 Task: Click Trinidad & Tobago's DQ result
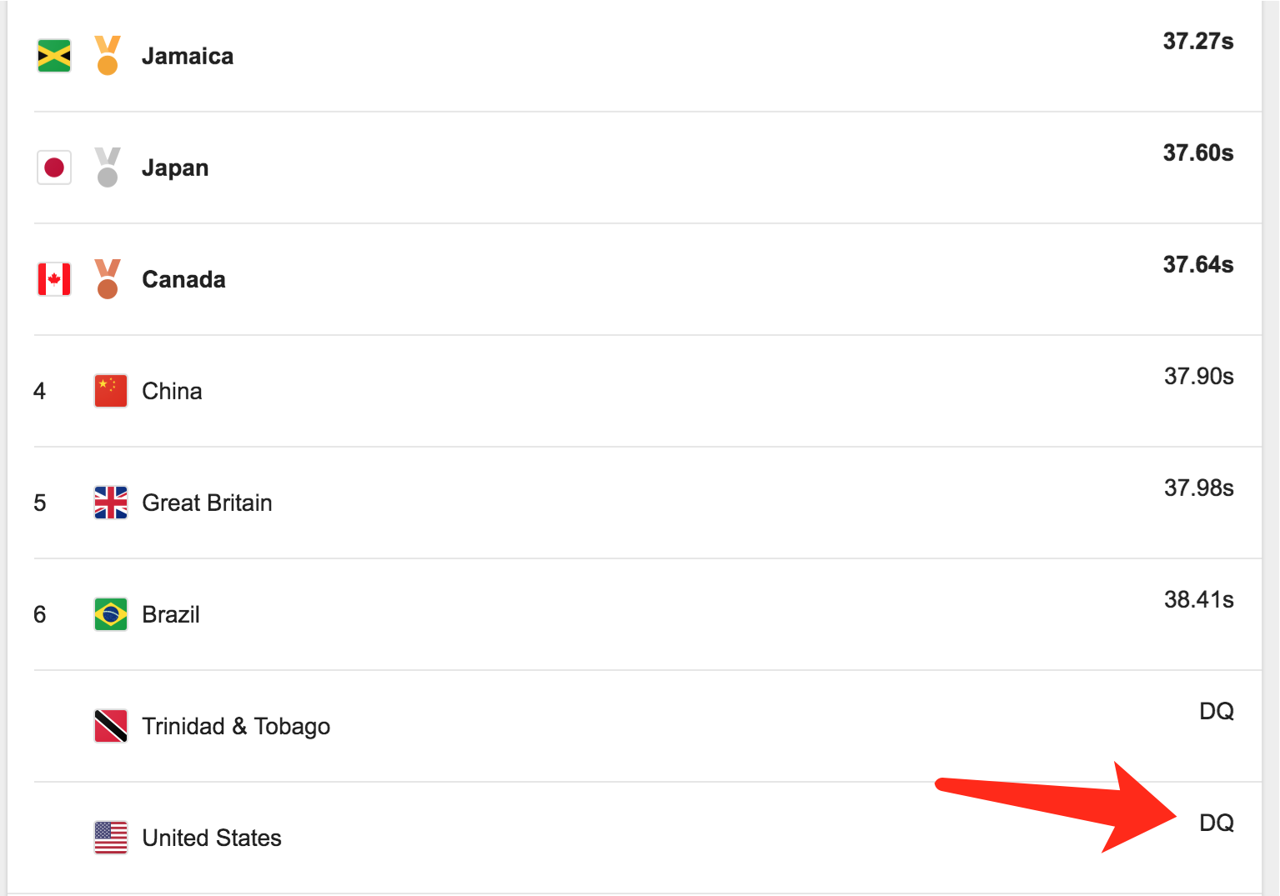1216,711
